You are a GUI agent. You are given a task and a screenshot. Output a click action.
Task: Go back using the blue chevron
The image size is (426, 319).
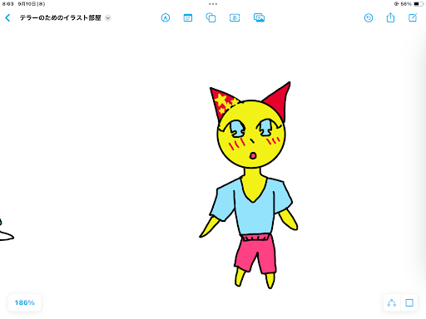click(7, 18)
